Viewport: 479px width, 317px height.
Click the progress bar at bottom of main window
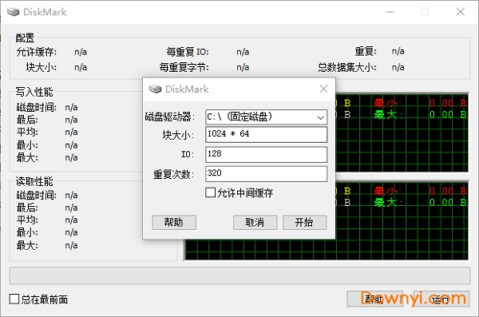coord(239,275)
